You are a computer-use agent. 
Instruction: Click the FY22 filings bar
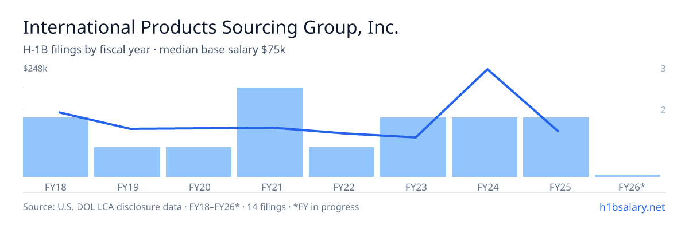pos(342,162)
